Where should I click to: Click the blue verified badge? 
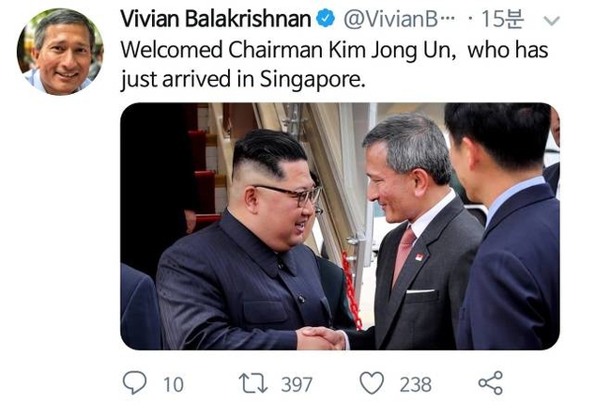tap(326, 19)
